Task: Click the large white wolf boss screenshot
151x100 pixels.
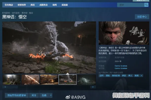Action: [49, 48]
